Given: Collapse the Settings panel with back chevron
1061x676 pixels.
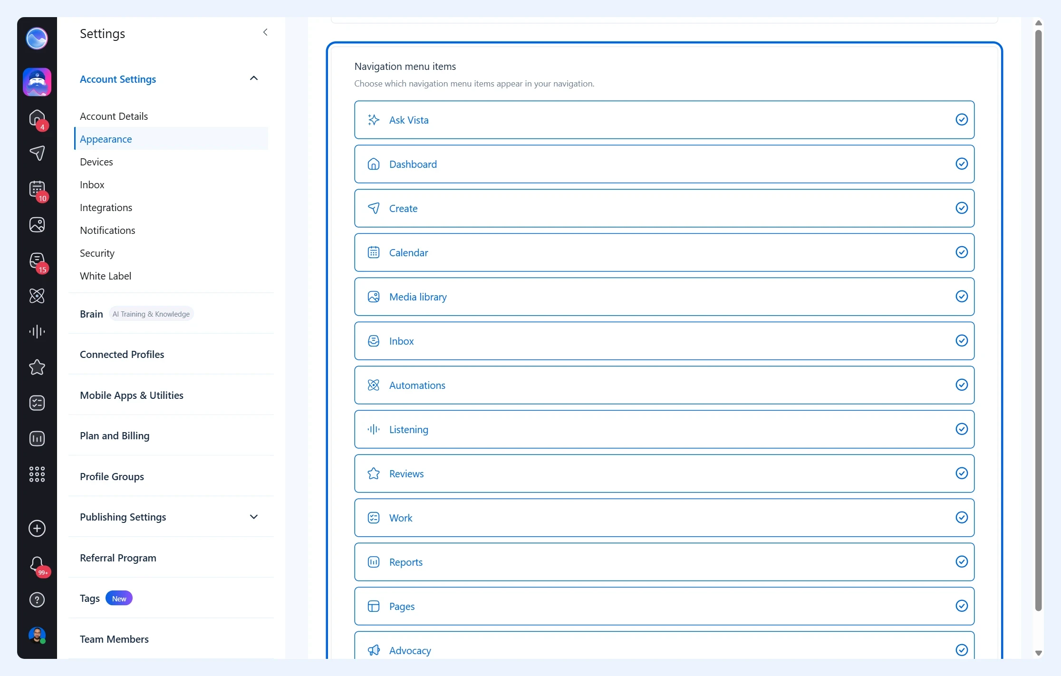Looking at the screenshot, I should tap(265, 32).
